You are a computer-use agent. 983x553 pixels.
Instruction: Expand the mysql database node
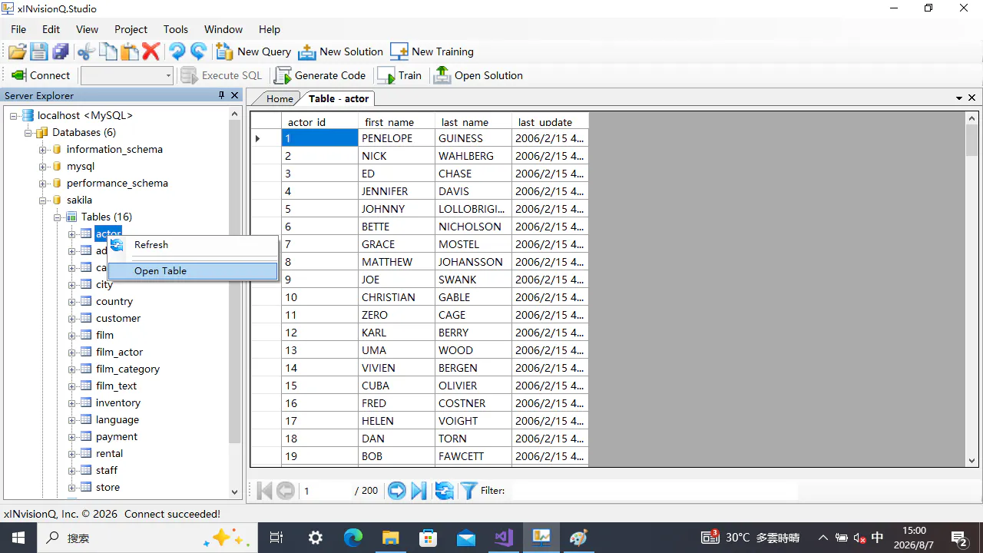coord(43,166)
